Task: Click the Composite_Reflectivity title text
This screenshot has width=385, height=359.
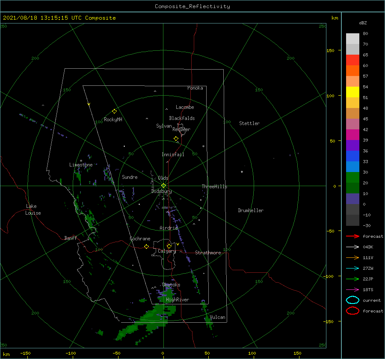Action: pyautogui.click(x=192, y=6)
